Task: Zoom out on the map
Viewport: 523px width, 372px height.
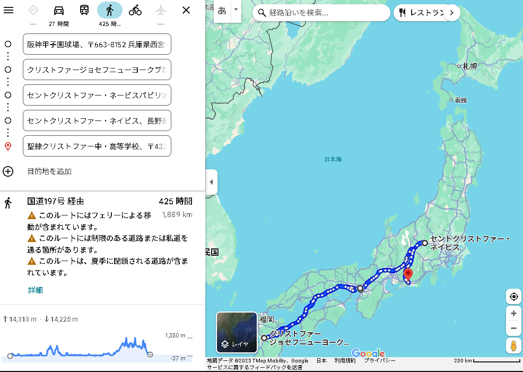Action: coord(513,328)
